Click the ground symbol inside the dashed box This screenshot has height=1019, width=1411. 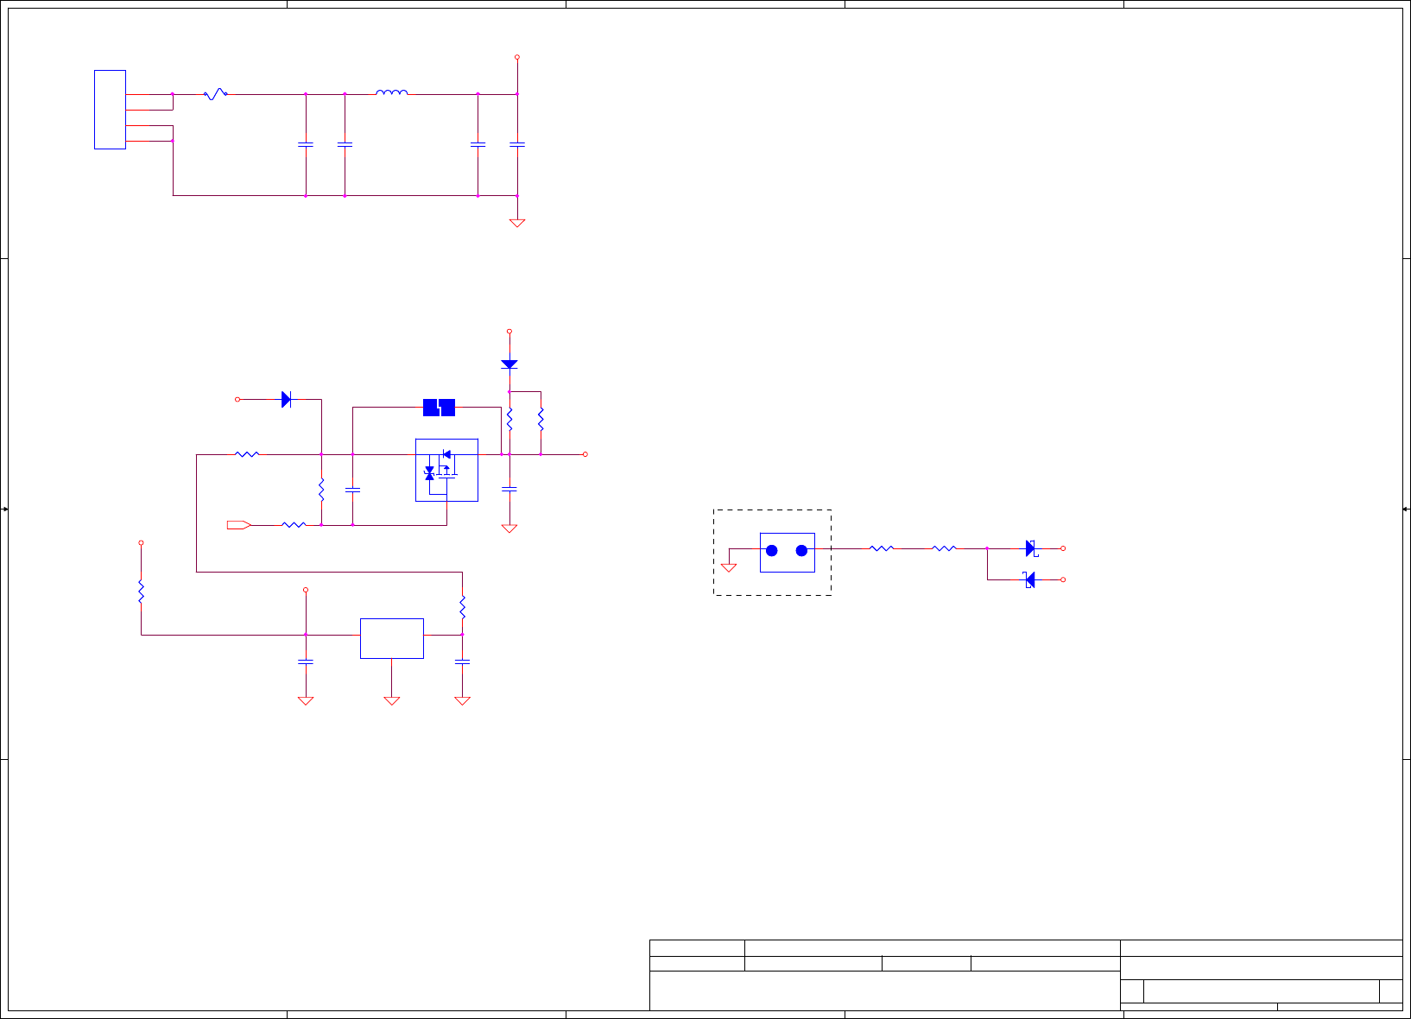[729, 567]
